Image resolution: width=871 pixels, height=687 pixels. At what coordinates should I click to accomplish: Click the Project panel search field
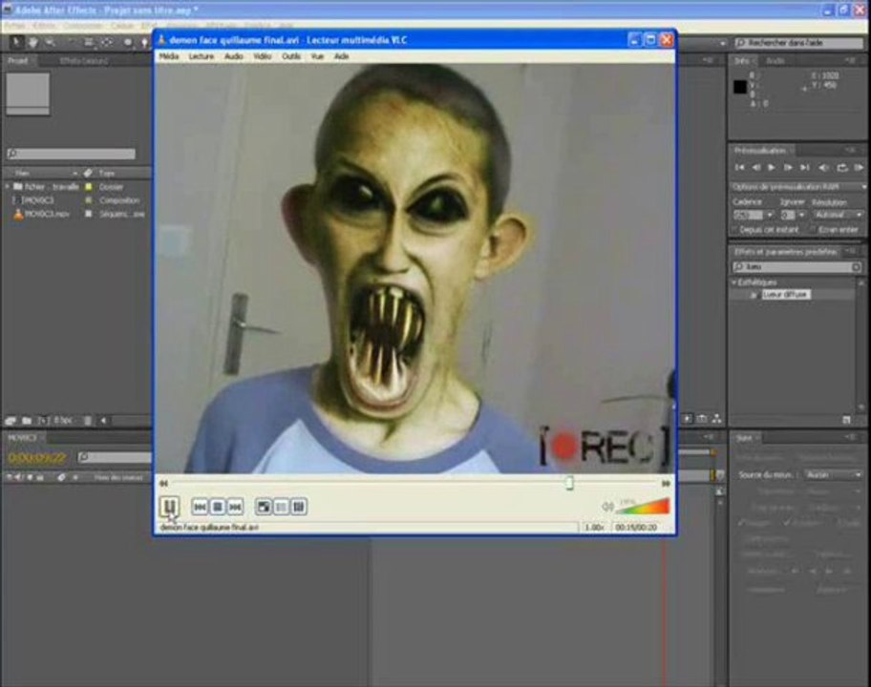click(x=71, y=154)
